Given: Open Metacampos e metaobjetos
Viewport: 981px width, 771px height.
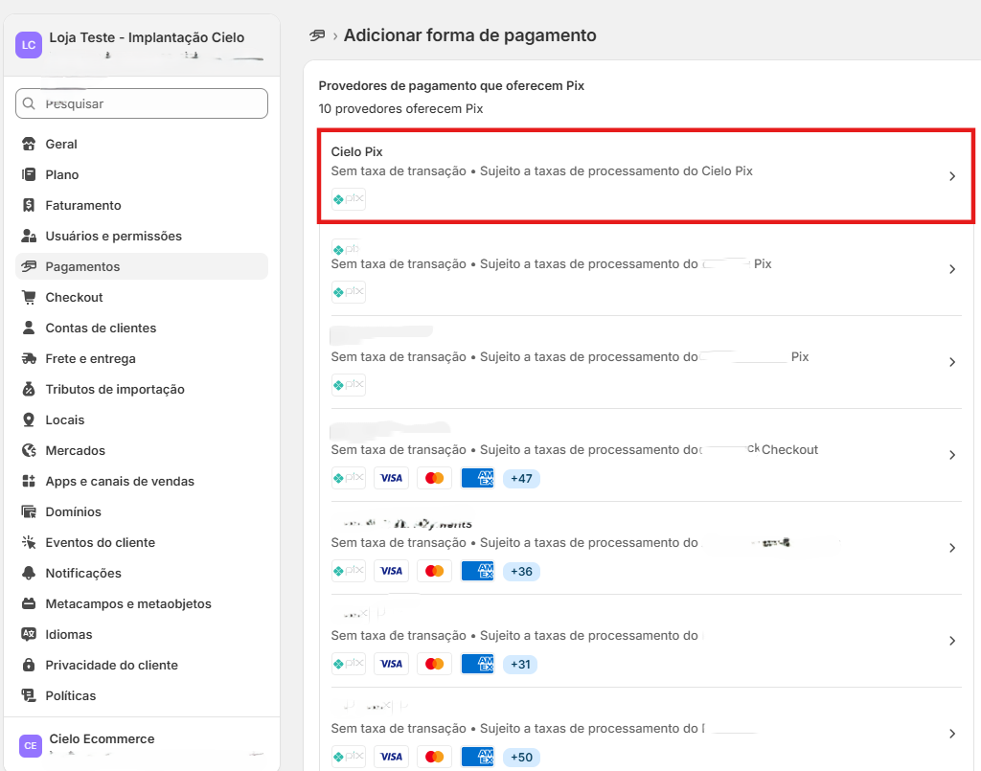Looking at the screenshot, I should (x=142, y=603).
